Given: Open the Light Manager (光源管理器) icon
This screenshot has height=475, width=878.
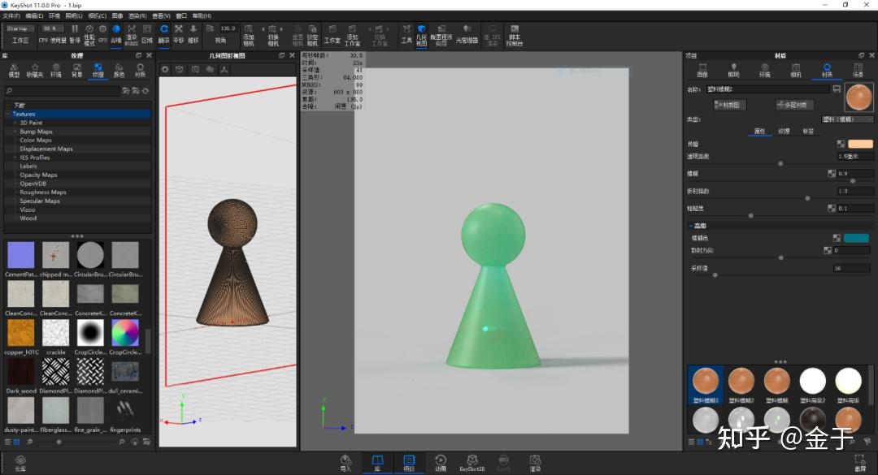Looking at the screenshot, I should (x=467, y=32).
